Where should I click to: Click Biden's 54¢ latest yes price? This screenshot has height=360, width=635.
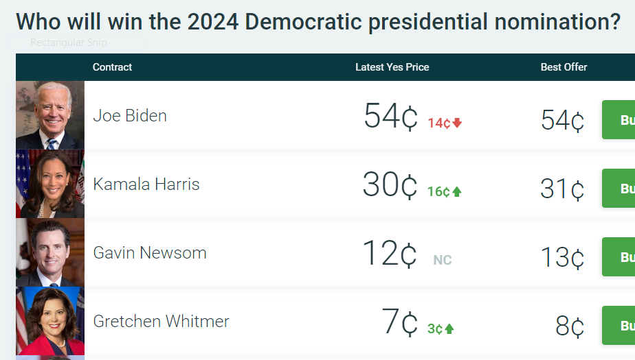[x=390, y=117]
